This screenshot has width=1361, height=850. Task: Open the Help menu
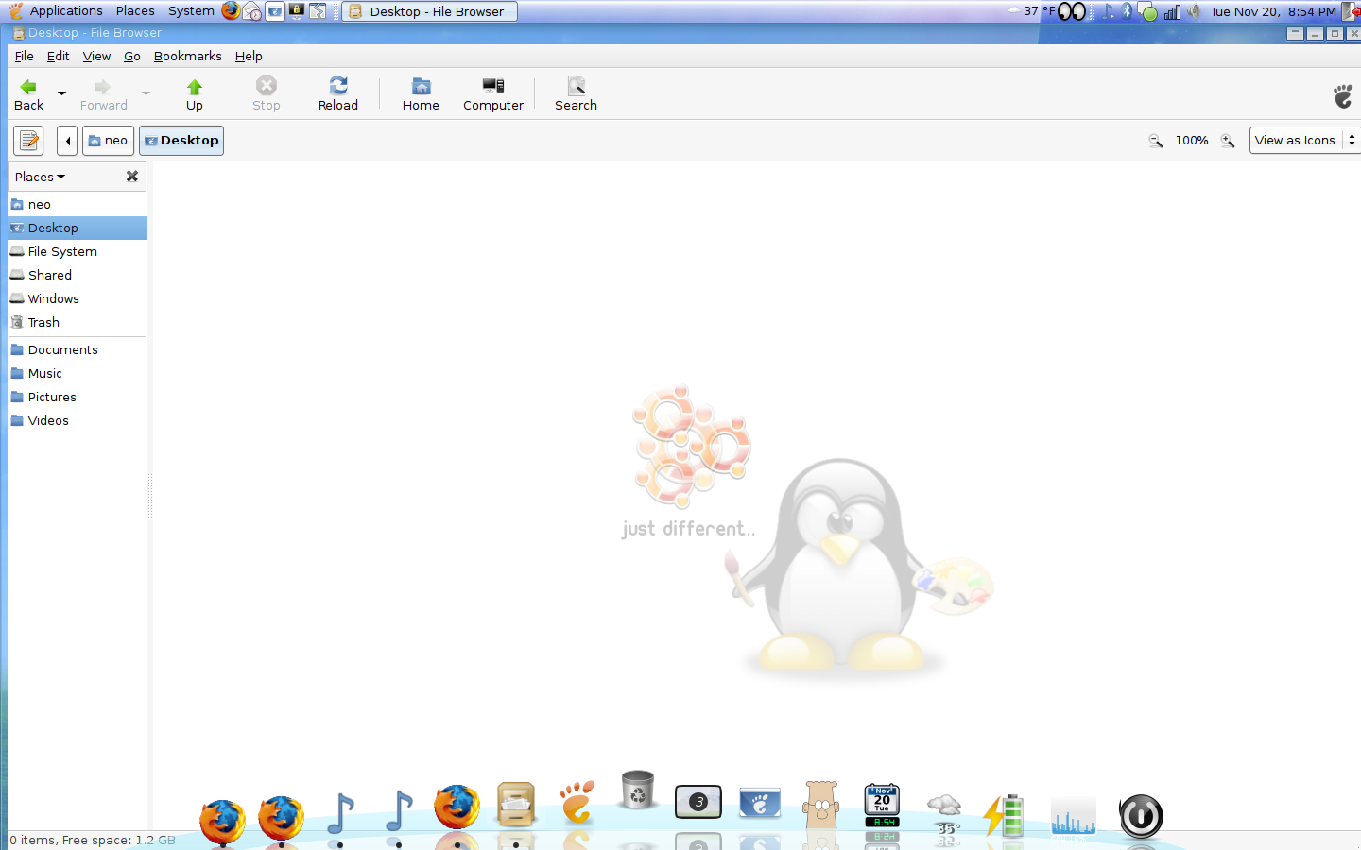point(249,56)
